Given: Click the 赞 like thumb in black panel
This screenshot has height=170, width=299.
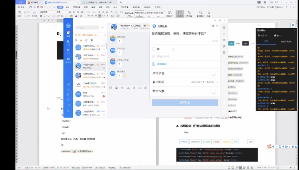Looking at the screenshot, I should (275, 36).
